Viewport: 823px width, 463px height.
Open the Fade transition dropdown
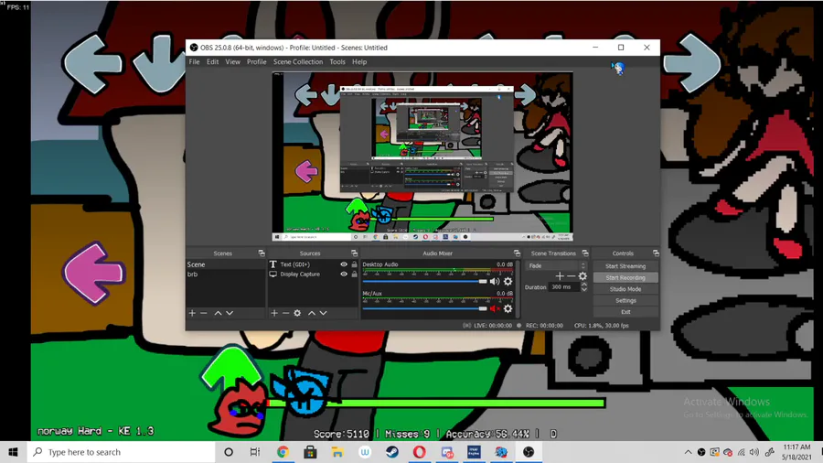point(557,265)
